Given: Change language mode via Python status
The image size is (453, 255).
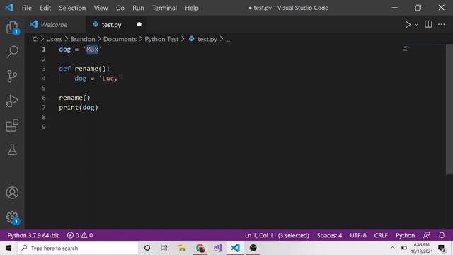Looking at the screenshot, I should 405,235.
